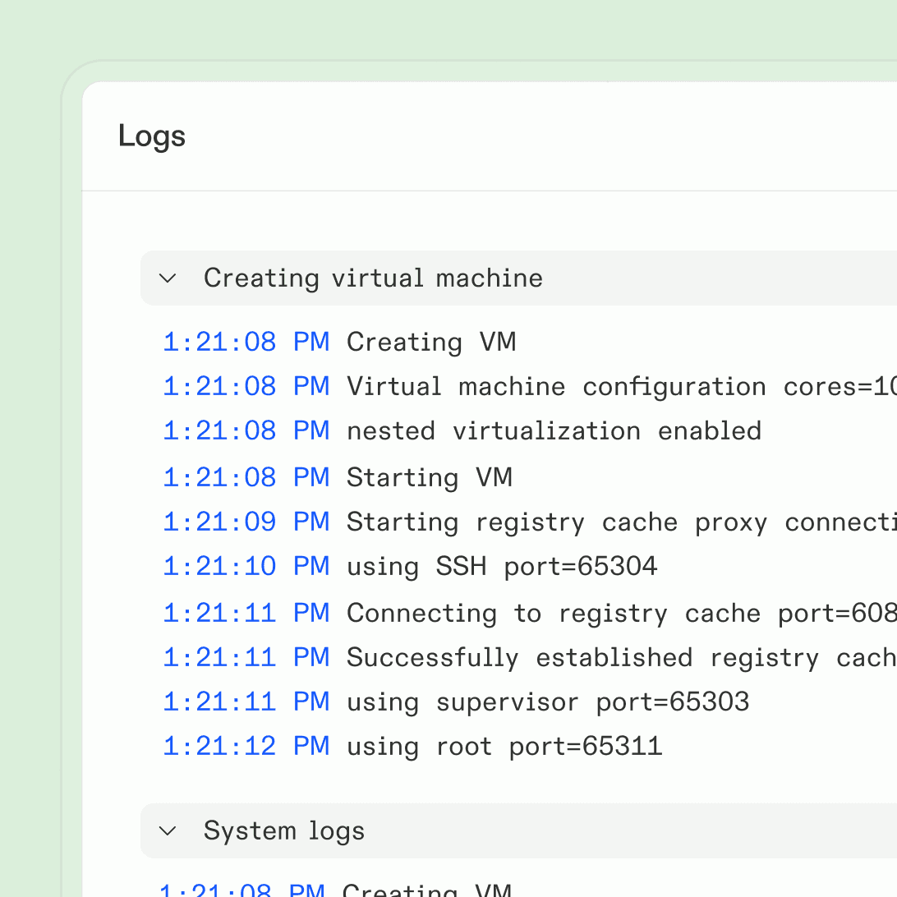Select the Creating VM log entry
The image size is (897, 897).
click(x=430, y=342)
